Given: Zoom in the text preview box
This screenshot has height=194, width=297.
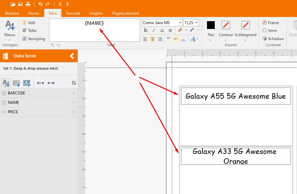Looking at the screenshot, I should tap(52, 45).
